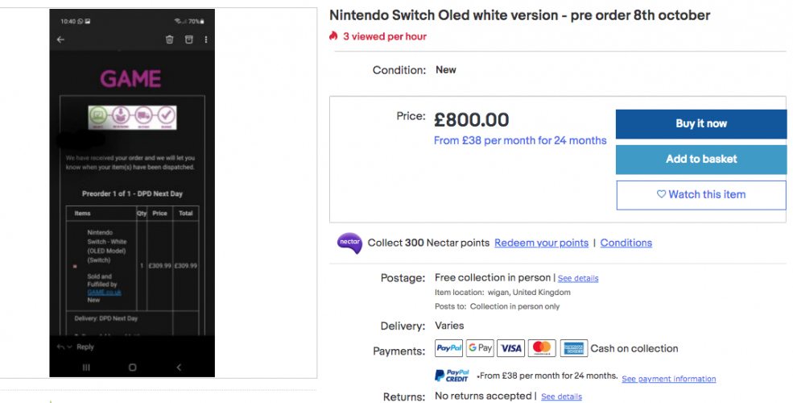Click the trash delete icon in email header
Screen dimensions: 793x403
pyautogui.click(x=169, y=39)
